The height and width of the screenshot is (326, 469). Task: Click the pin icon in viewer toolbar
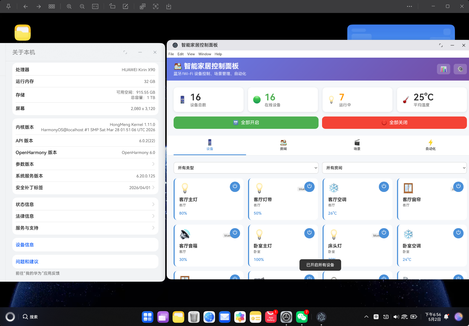(x=8, y=7)
